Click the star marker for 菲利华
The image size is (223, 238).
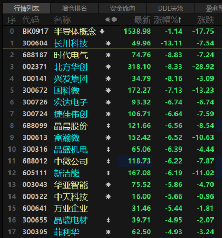(x=108, y=232)
